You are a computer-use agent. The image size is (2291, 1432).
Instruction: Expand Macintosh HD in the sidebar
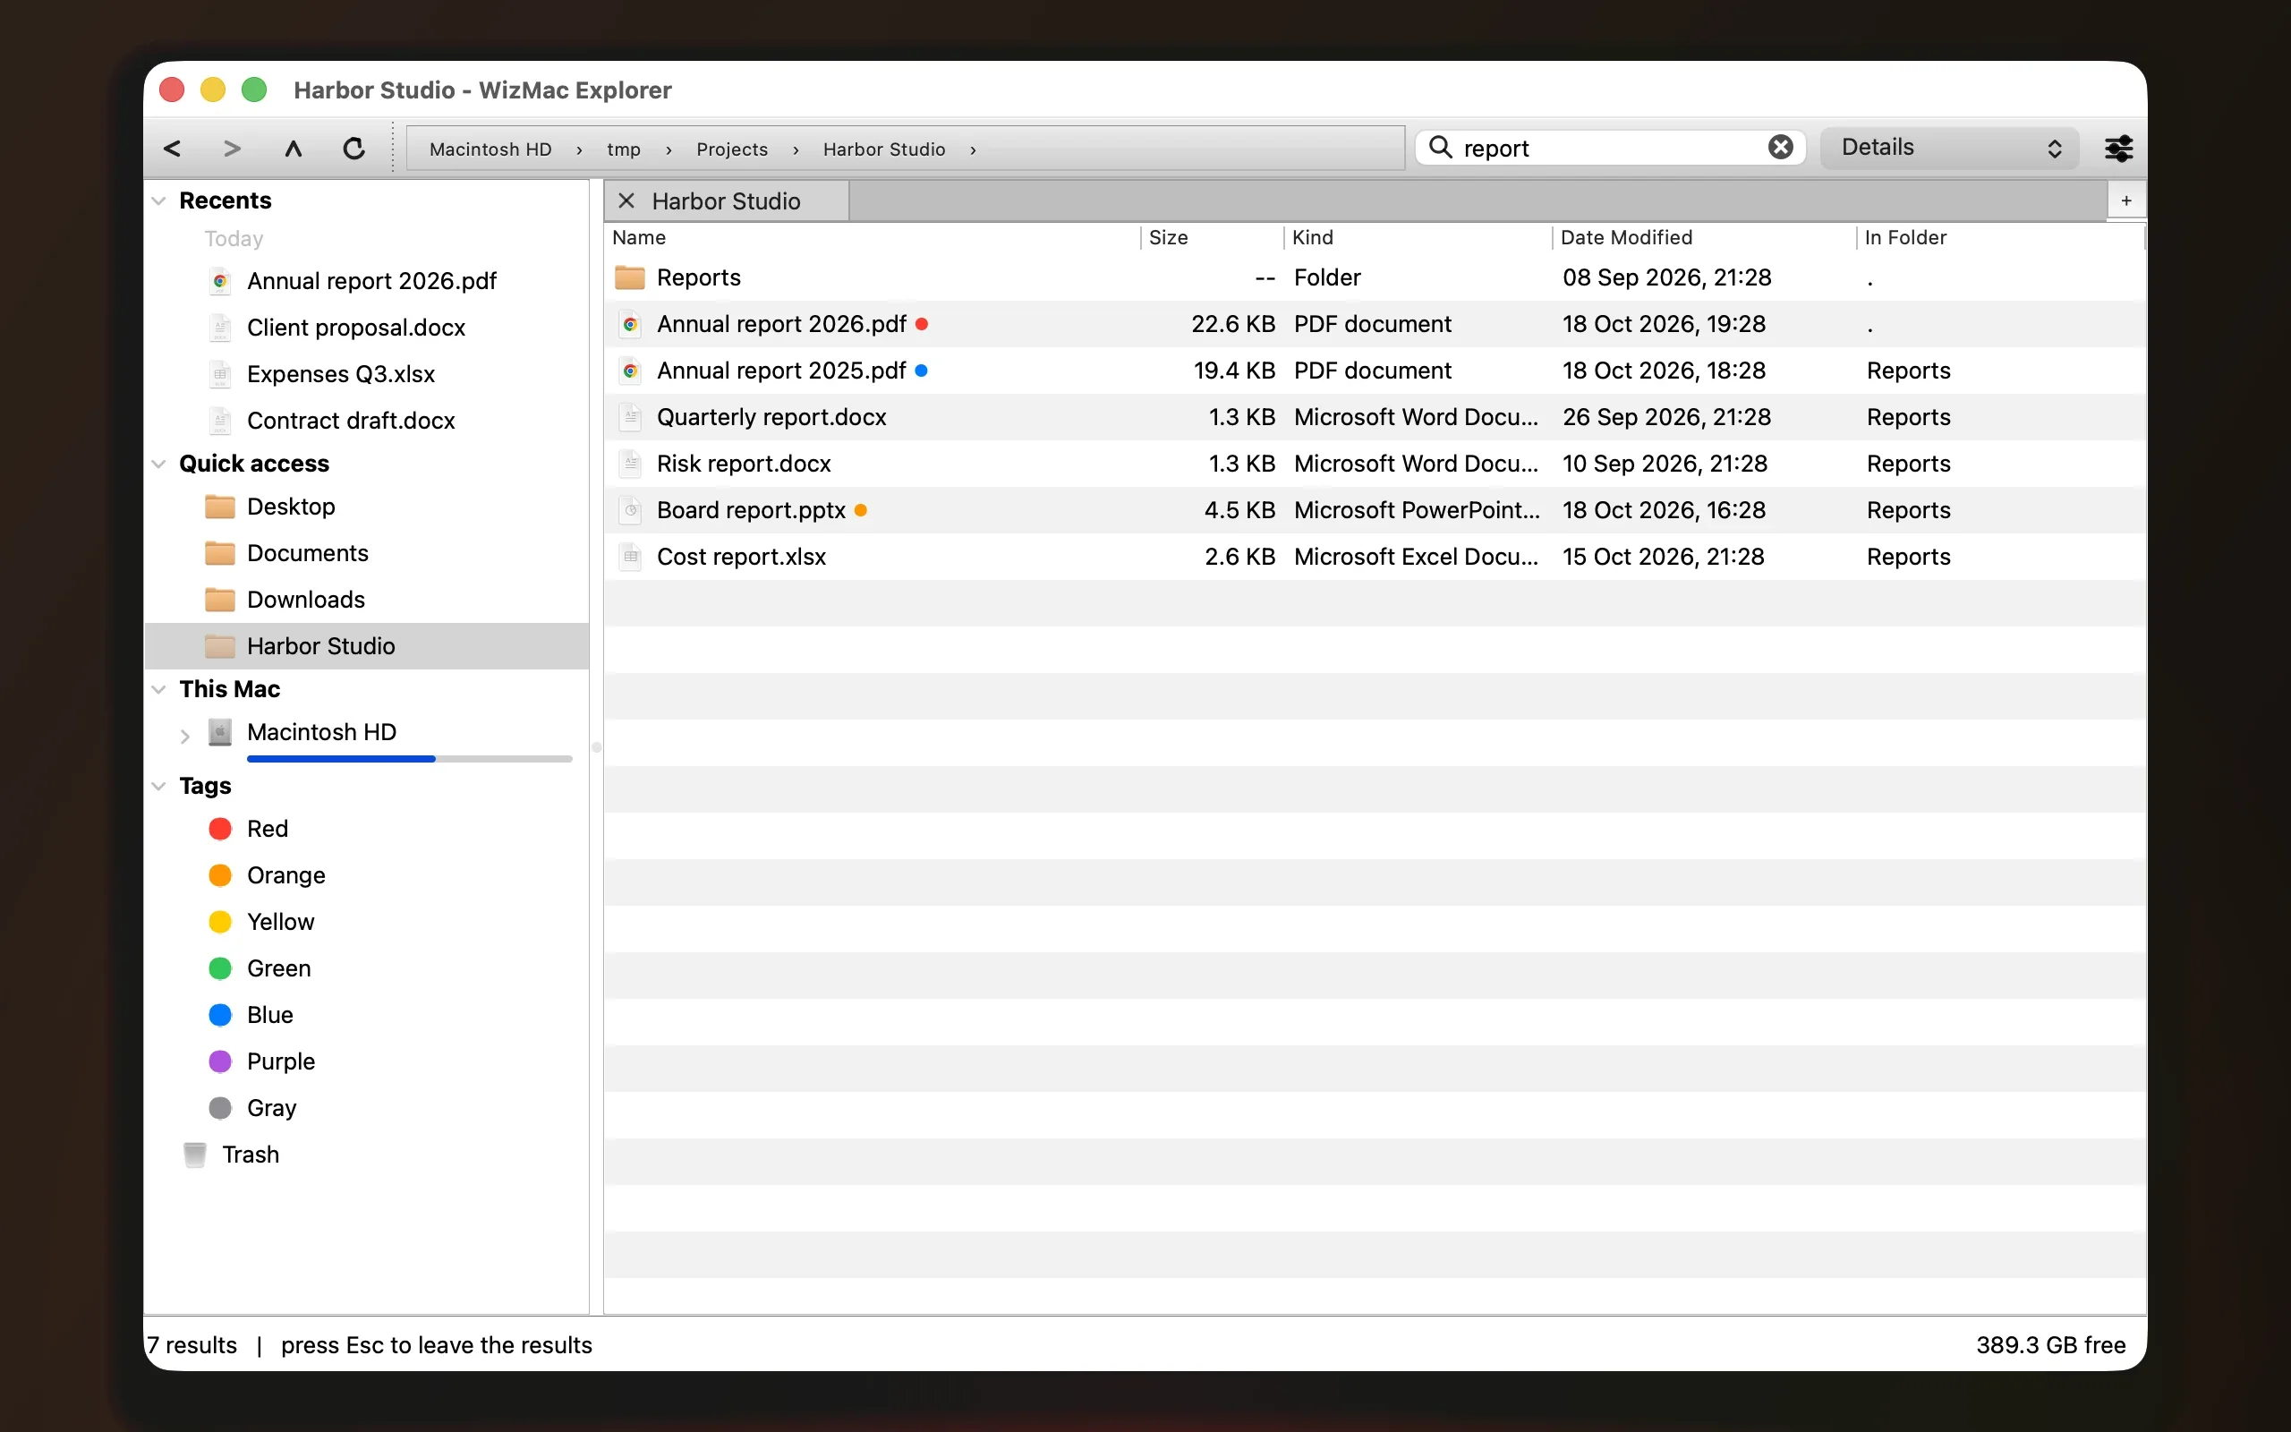point(184,735)
